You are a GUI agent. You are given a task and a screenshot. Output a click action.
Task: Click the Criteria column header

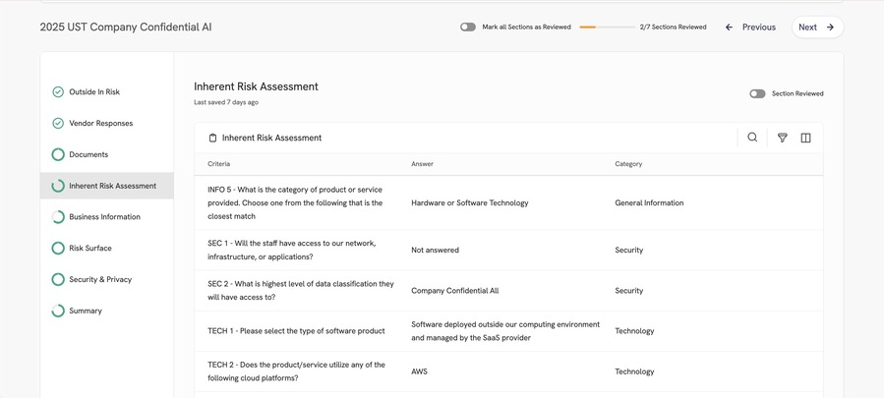tap(218, 164)
